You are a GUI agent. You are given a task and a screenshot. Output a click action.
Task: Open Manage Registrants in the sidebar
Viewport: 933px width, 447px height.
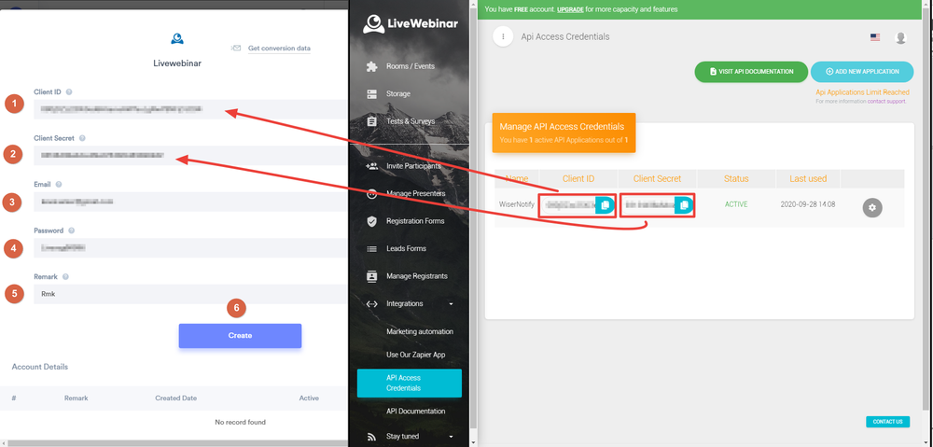coord(416,276)
